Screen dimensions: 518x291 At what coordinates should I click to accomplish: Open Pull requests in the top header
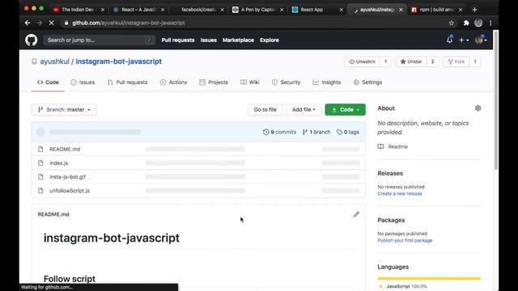tap(178, 40)
